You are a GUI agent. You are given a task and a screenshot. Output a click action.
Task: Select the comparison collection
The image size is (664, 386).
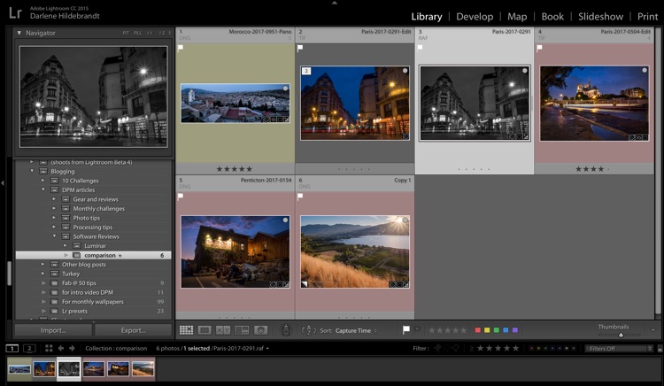94,255
